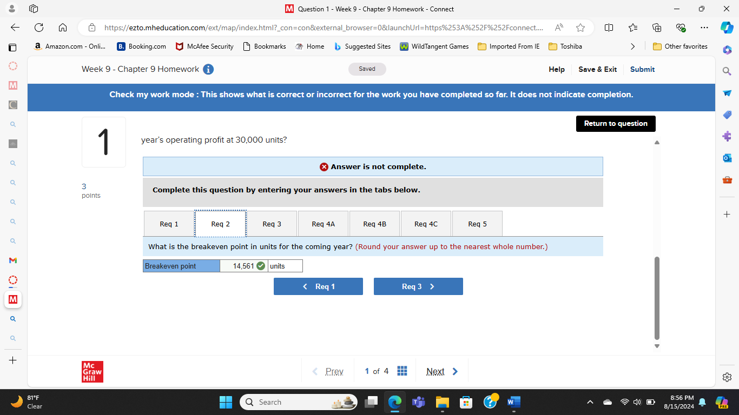Click the browser address bar URL
The height and width of the screenshot is (415, 739).
(x=324, y=28)
